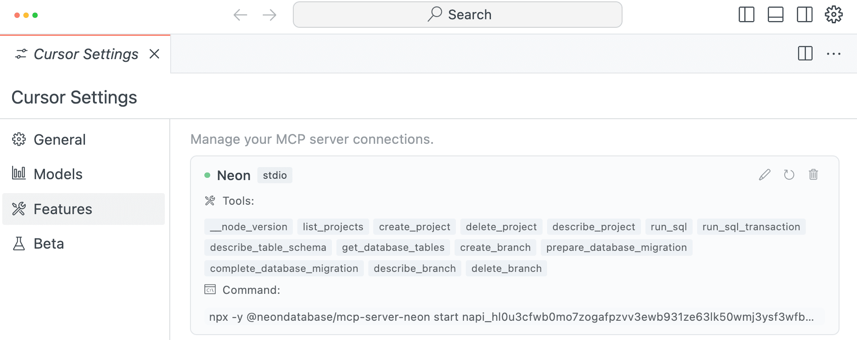The height and width of the screenshot is (340, 857).
Task: Open the more actions ellipsis menu
Action: [833, 54]
